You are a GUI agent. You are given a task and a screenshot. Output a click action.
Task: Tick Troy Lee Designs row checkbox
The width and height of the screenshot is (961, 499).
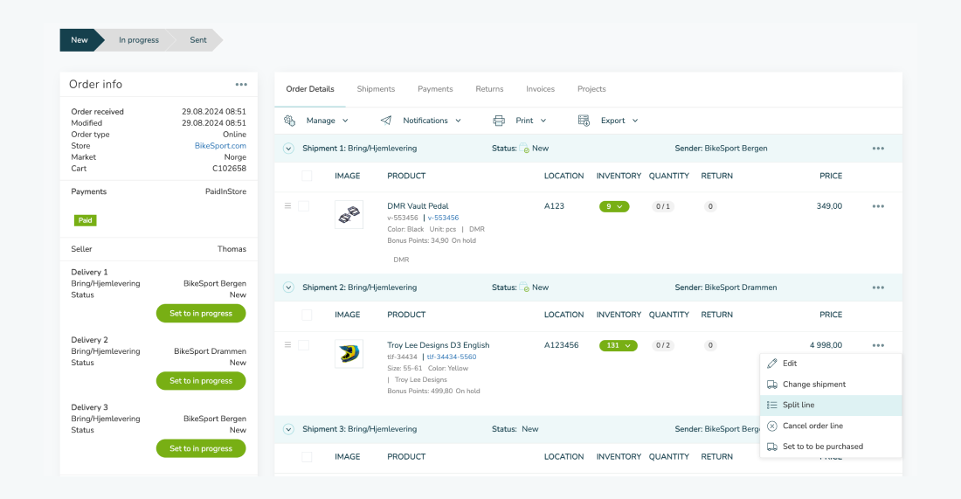tap(303, 345)
